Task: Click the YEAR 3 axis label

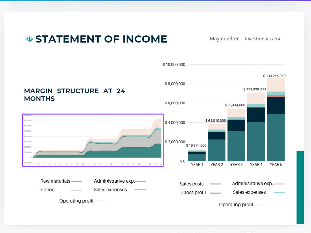Action: (x=236, y=164)
